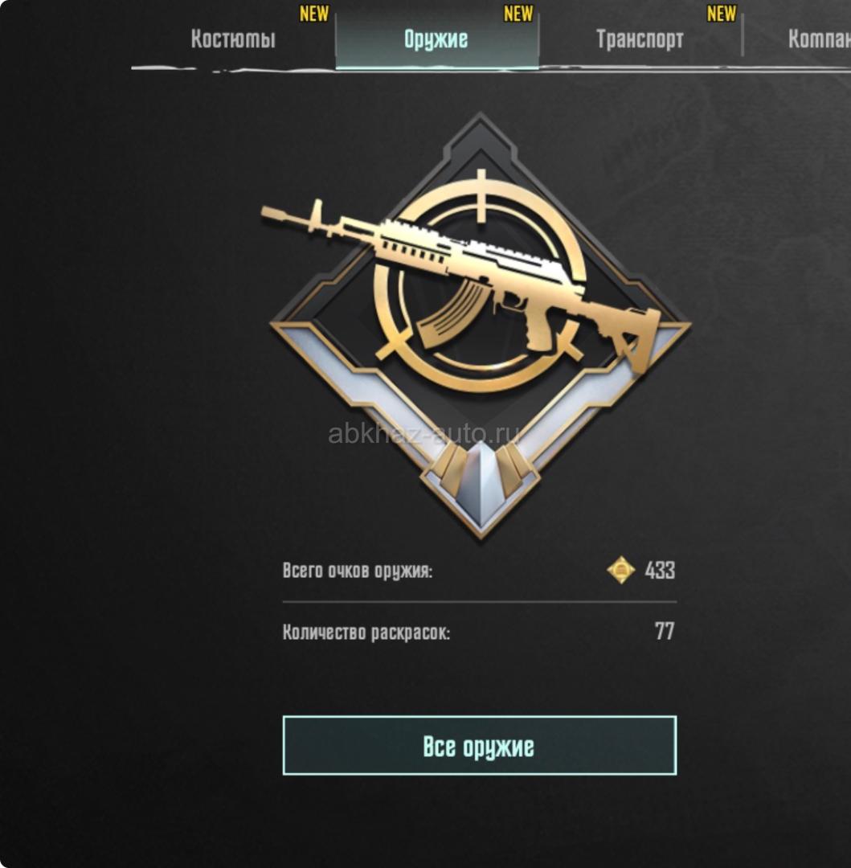Click the Количество раскрасок label
This screenshot has width=851, height=868.
pyautogui.click(x=366, y=632)
